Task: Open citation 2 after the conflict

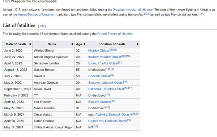Action: click(x=148, y=14)
